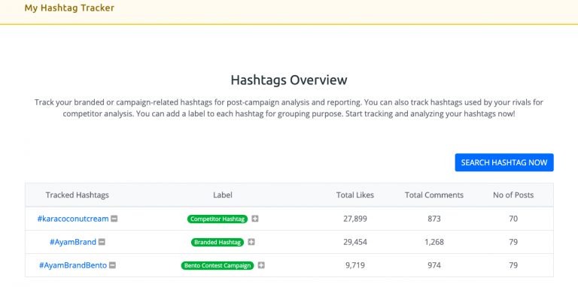View the #AyamBrandBento hashtag report

tap(73, 265)
